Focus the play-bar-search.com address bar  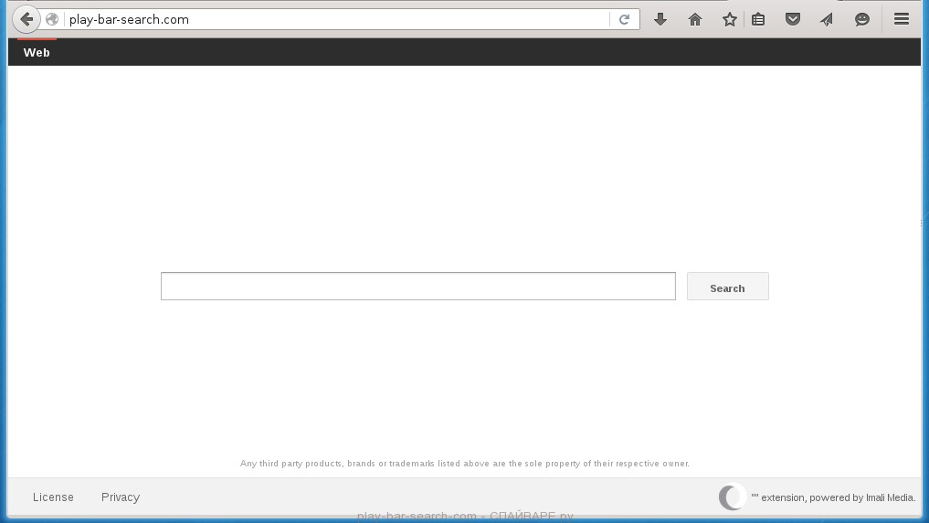338,19
